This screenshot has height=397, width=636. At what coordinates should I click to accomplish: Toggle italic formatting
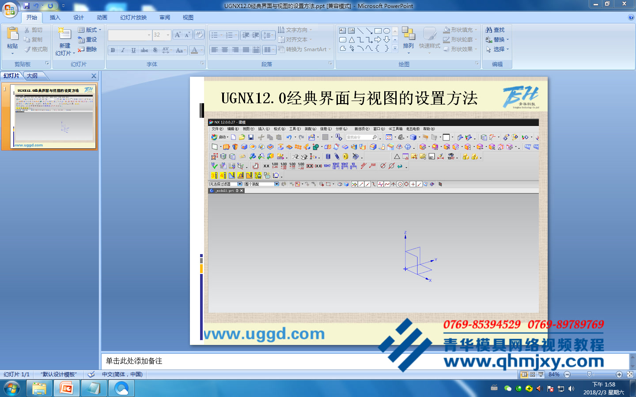point(123,50)
